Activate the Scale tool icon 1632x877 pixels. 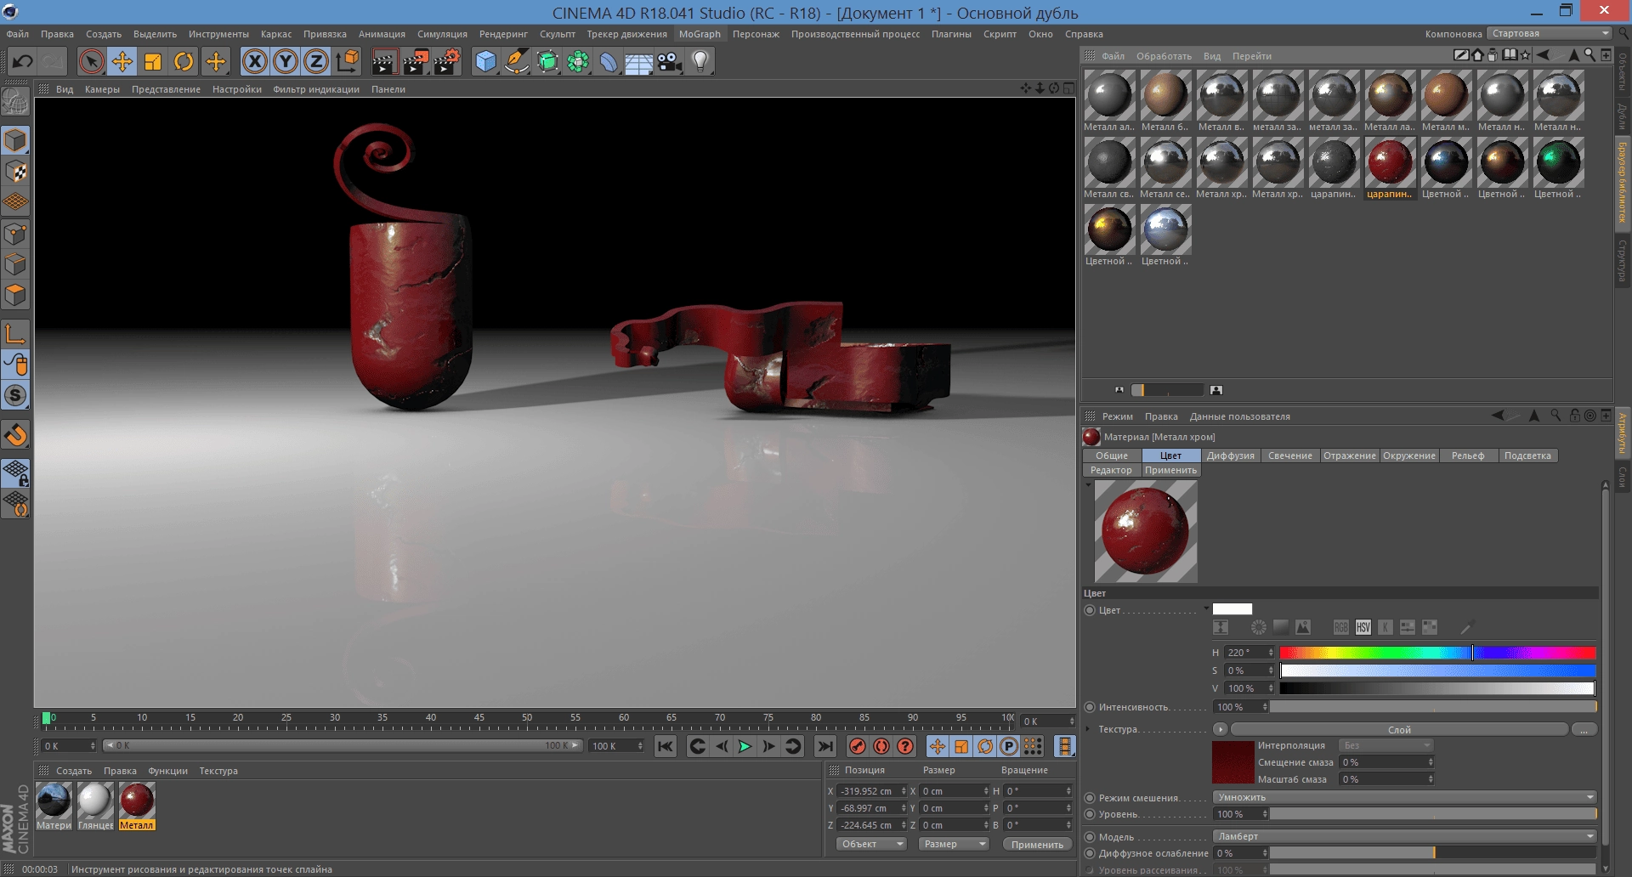coord(153,61)
